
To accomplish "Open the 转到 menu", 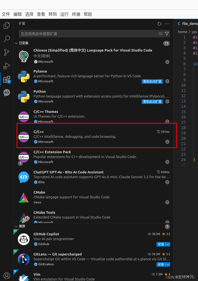I will coord(53,14).
